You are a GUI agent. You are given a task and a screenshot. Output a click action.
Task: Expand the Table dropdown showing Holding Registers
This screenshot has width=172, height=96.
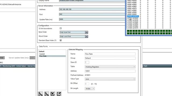pyautogui.click(x=110, y=67)
